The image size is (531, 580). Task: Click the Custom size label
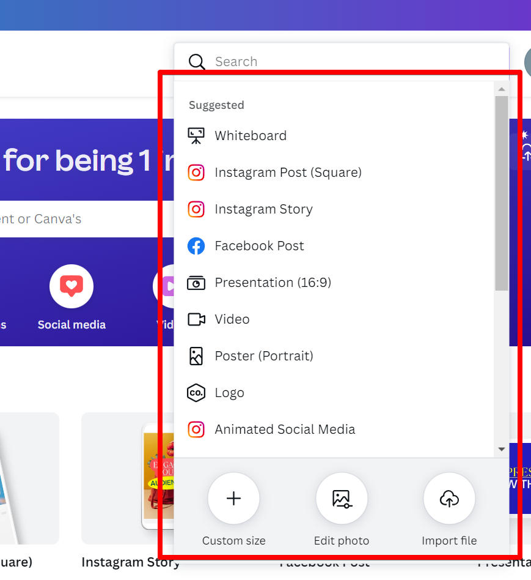coord(233,541)
